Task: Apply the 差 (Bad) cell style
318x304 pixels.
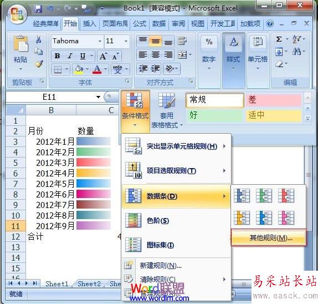Action: coord(273,100)
